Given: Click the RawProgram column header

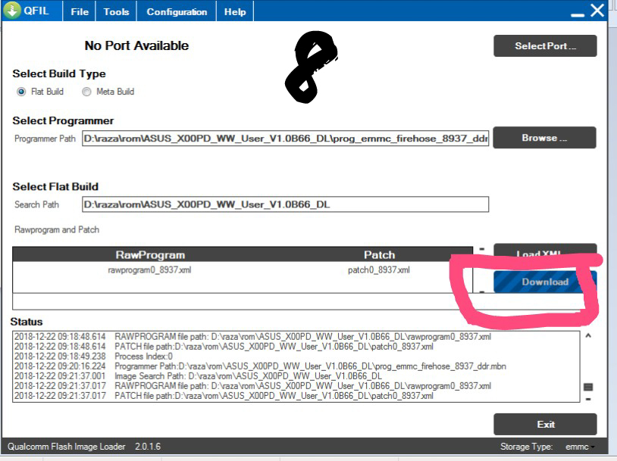Looking at the screenshot, I should 150,254.
